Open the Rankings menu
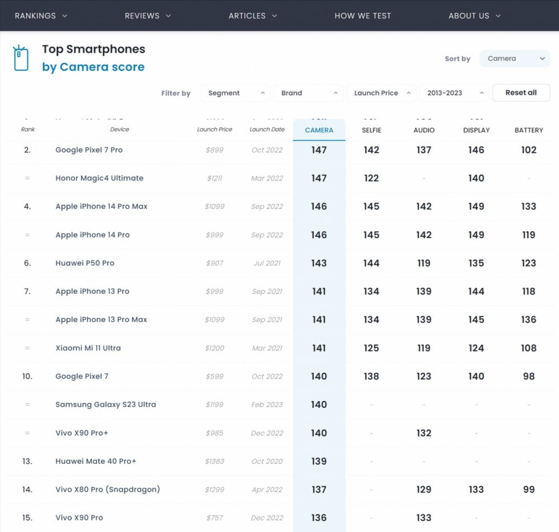This screenshot has height=532, width=559. pyautogui.click(x=41, y=16)
